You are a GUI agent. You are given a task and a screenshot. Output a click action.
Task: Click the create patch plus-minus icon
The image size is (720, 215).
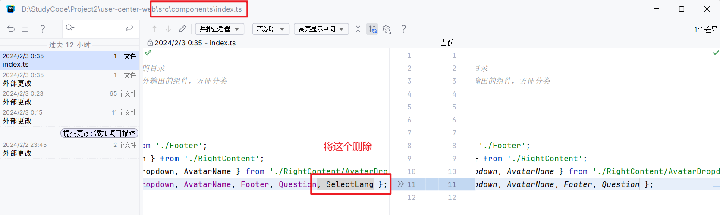25,28
